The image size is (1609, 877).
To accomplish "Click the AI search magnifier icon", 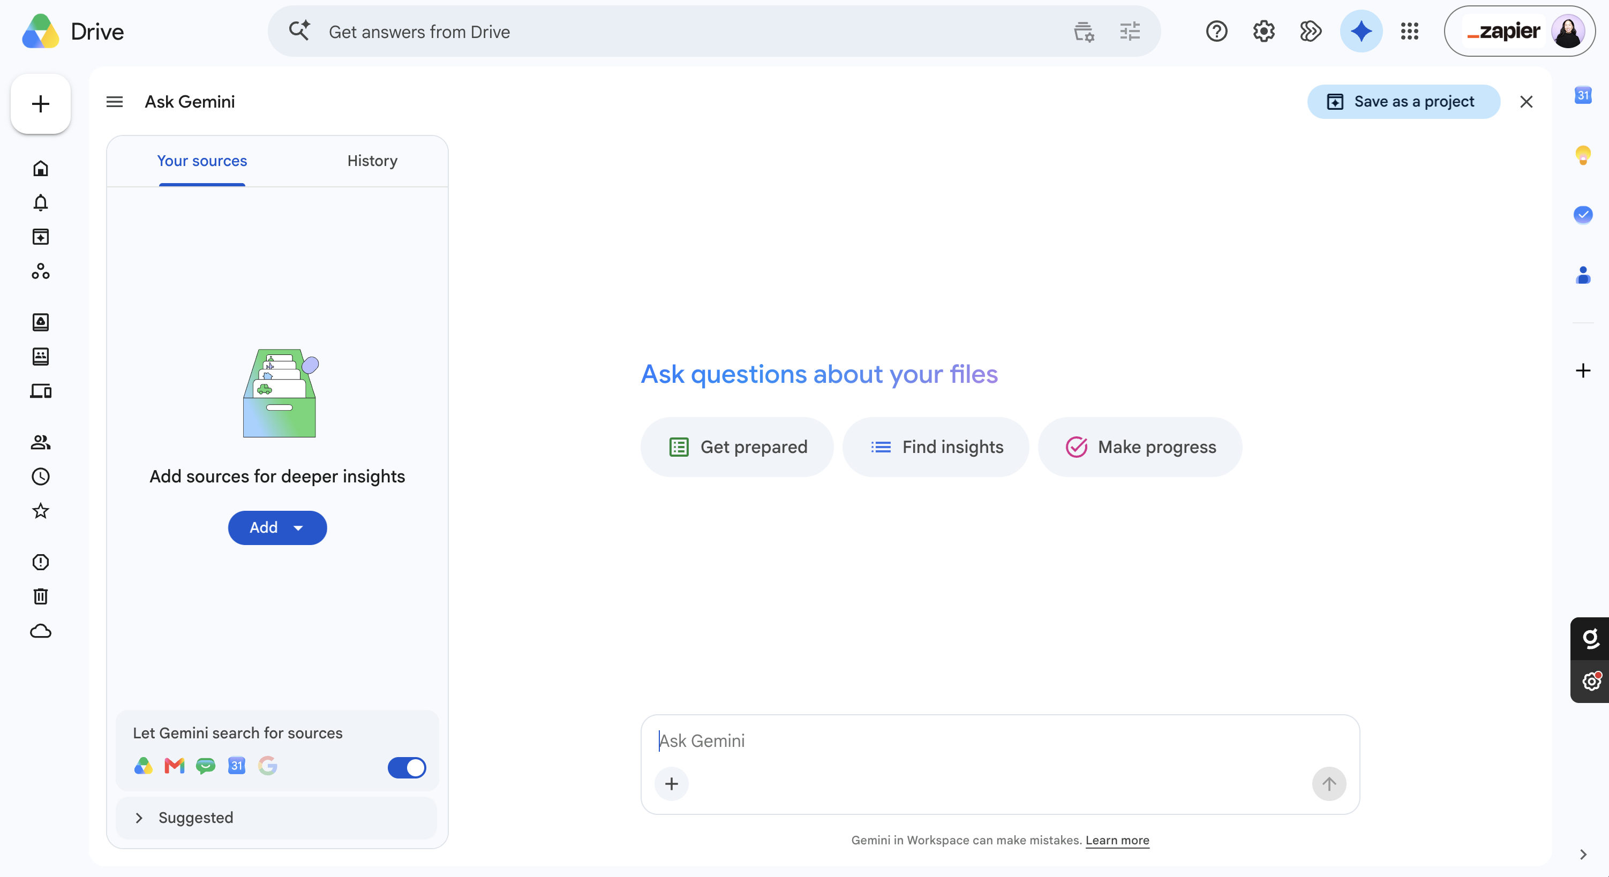I will click(300, 31).
